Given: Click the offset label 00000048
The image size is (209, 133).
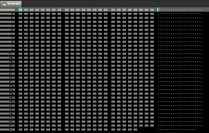Looking at the screenshot, I should coord(7,22).
